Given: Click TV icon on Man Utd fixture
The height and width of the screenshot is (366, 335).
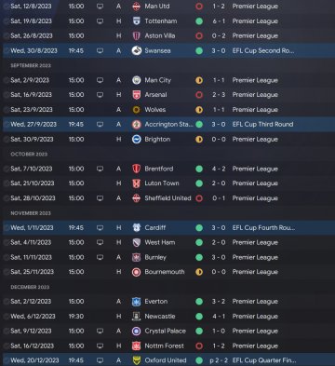Looking at the screenshot, I should pyautogui.click(x=100, y=7).
